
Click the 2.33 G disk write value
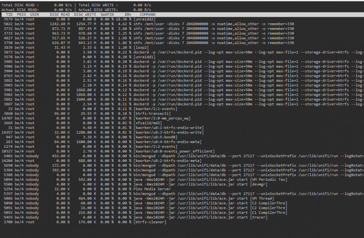(x=90, y=48)
